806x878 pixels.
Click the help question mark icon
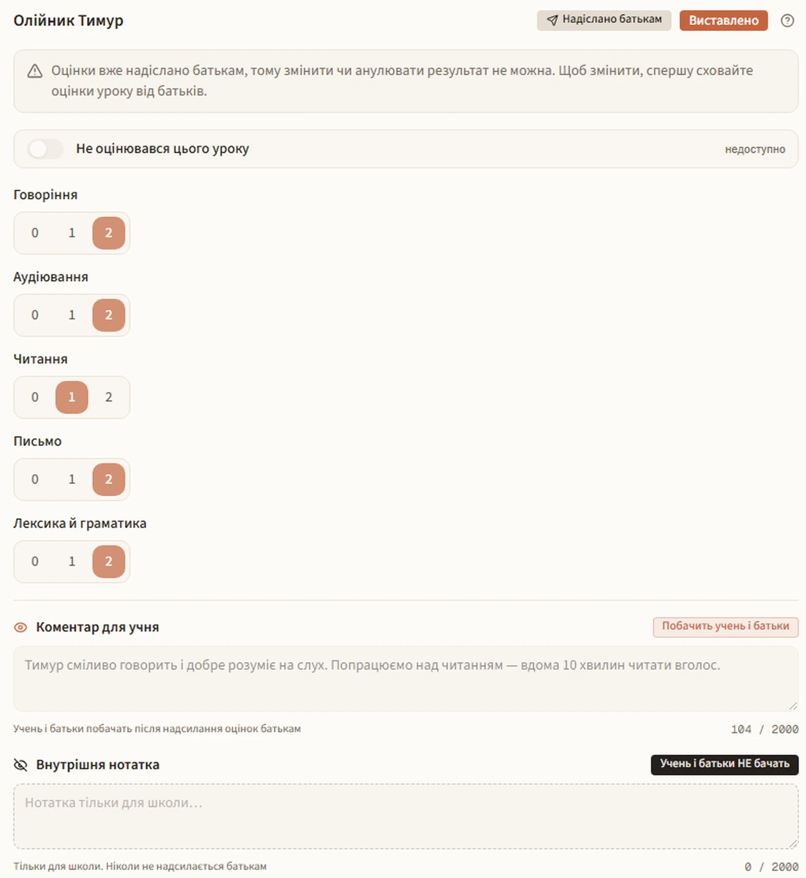click(787, 21)
